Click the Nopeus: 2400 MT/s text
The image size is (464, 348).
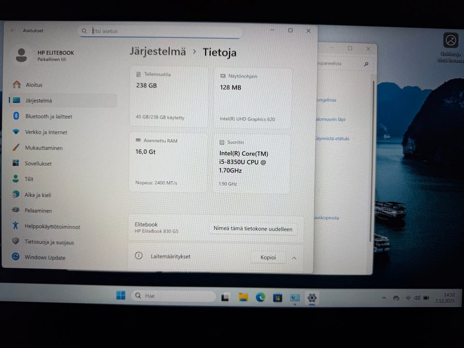156,183
